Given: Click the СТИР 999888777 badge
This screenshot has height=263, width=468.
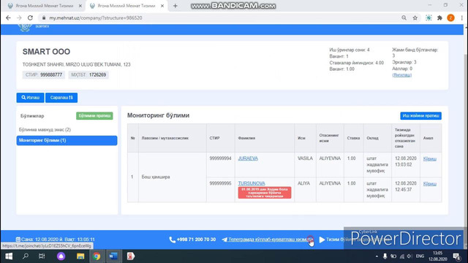Looking at the screenshot, I should click(x=44, y=75).
